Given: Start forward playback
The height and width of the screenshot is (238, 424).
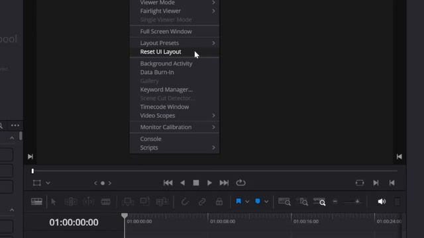Looking at the screenshot, I should coord(209,182).
